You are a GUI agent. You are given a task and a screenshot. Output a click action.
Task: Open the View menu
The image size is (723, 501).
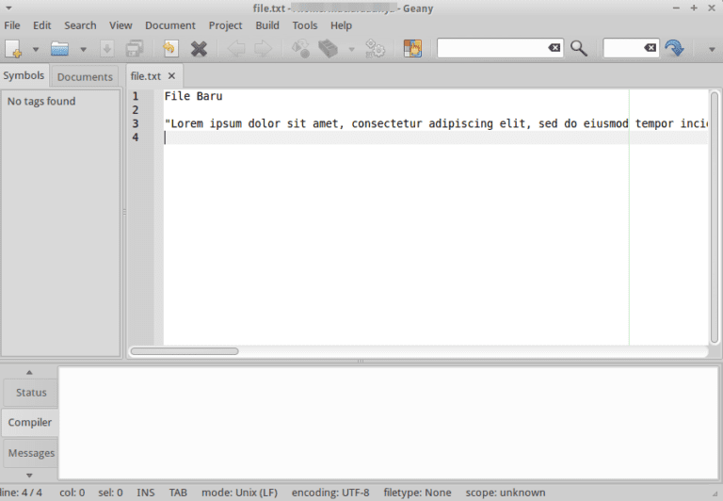(x=120, y=25)
